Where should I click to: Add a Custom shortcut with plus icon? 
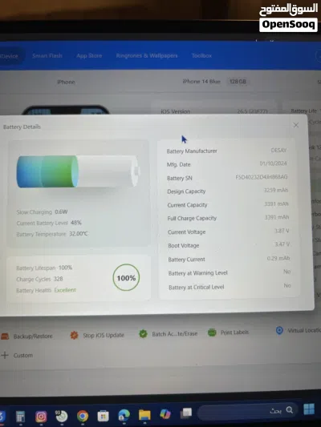coord(5,355)
